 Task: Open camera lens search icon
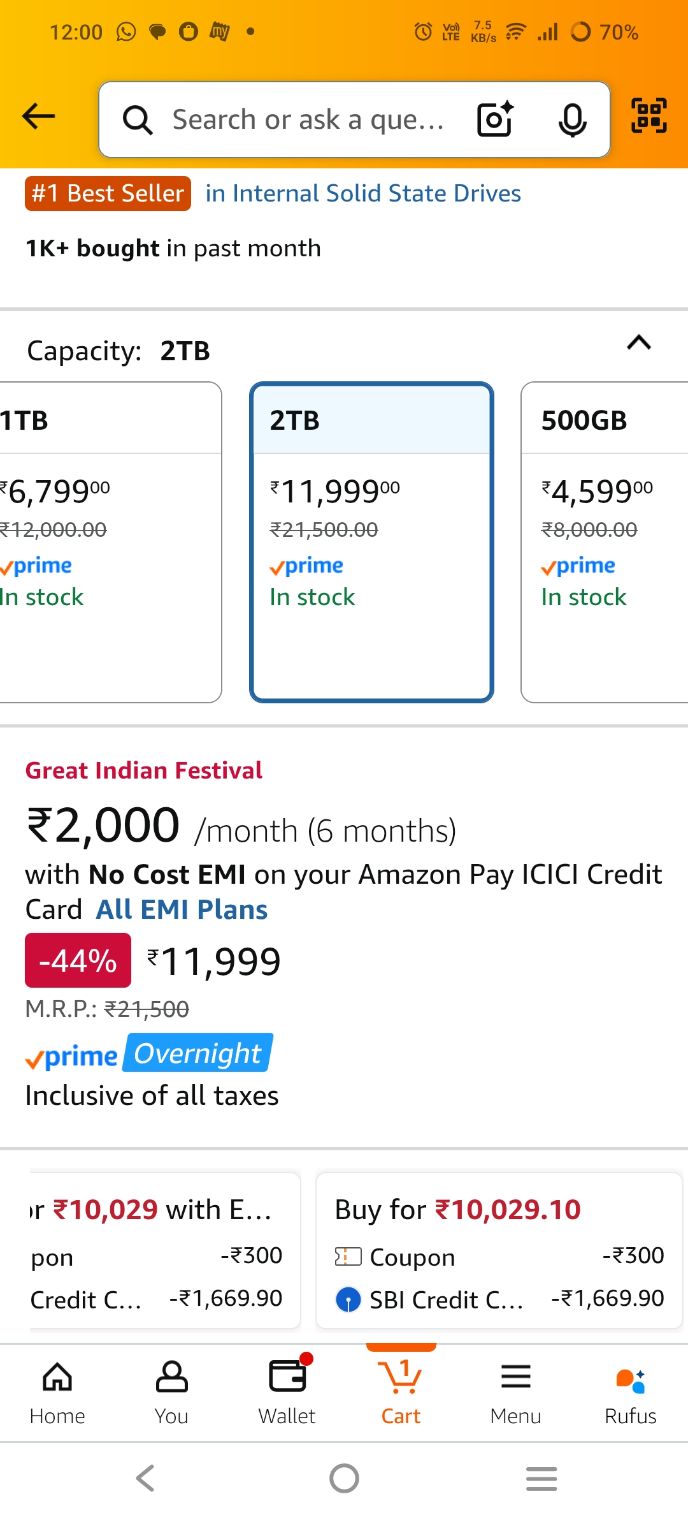click(x=495, y=119)
